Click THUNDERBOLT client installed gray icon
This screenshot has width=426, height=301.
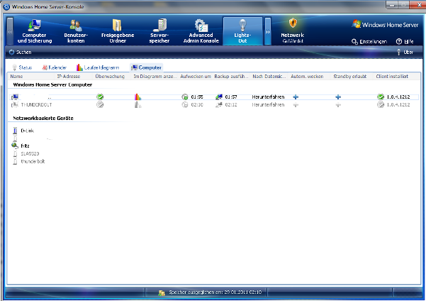[x=381, y=105]
